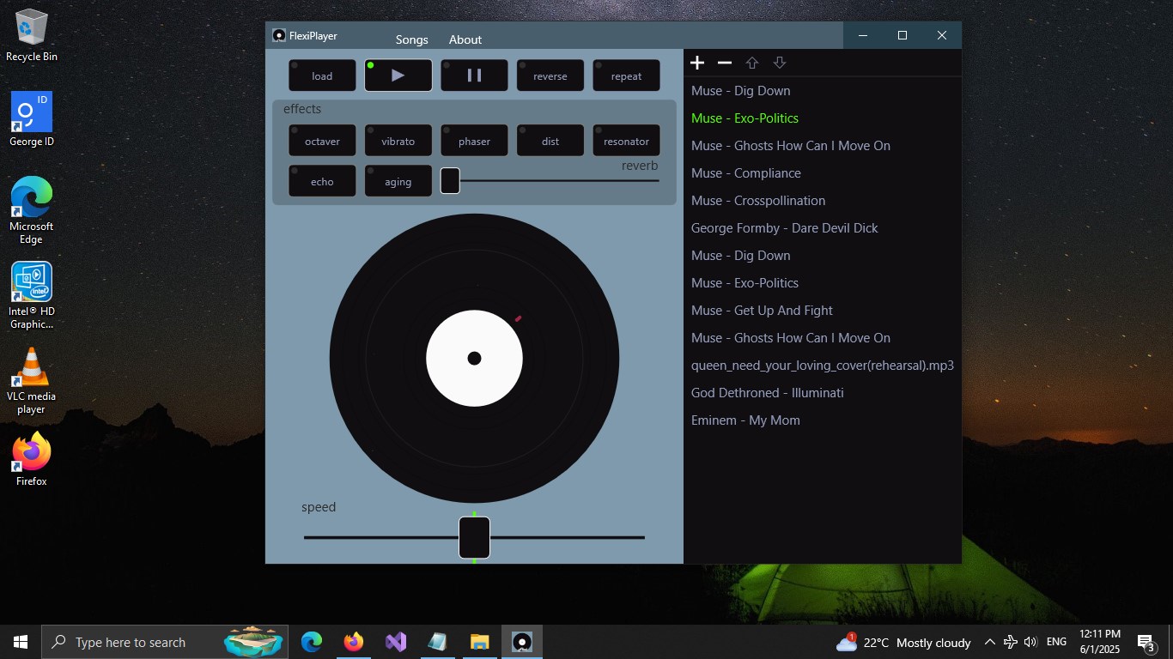
Task: Pause the current track
Action: (x=474, y=75)
